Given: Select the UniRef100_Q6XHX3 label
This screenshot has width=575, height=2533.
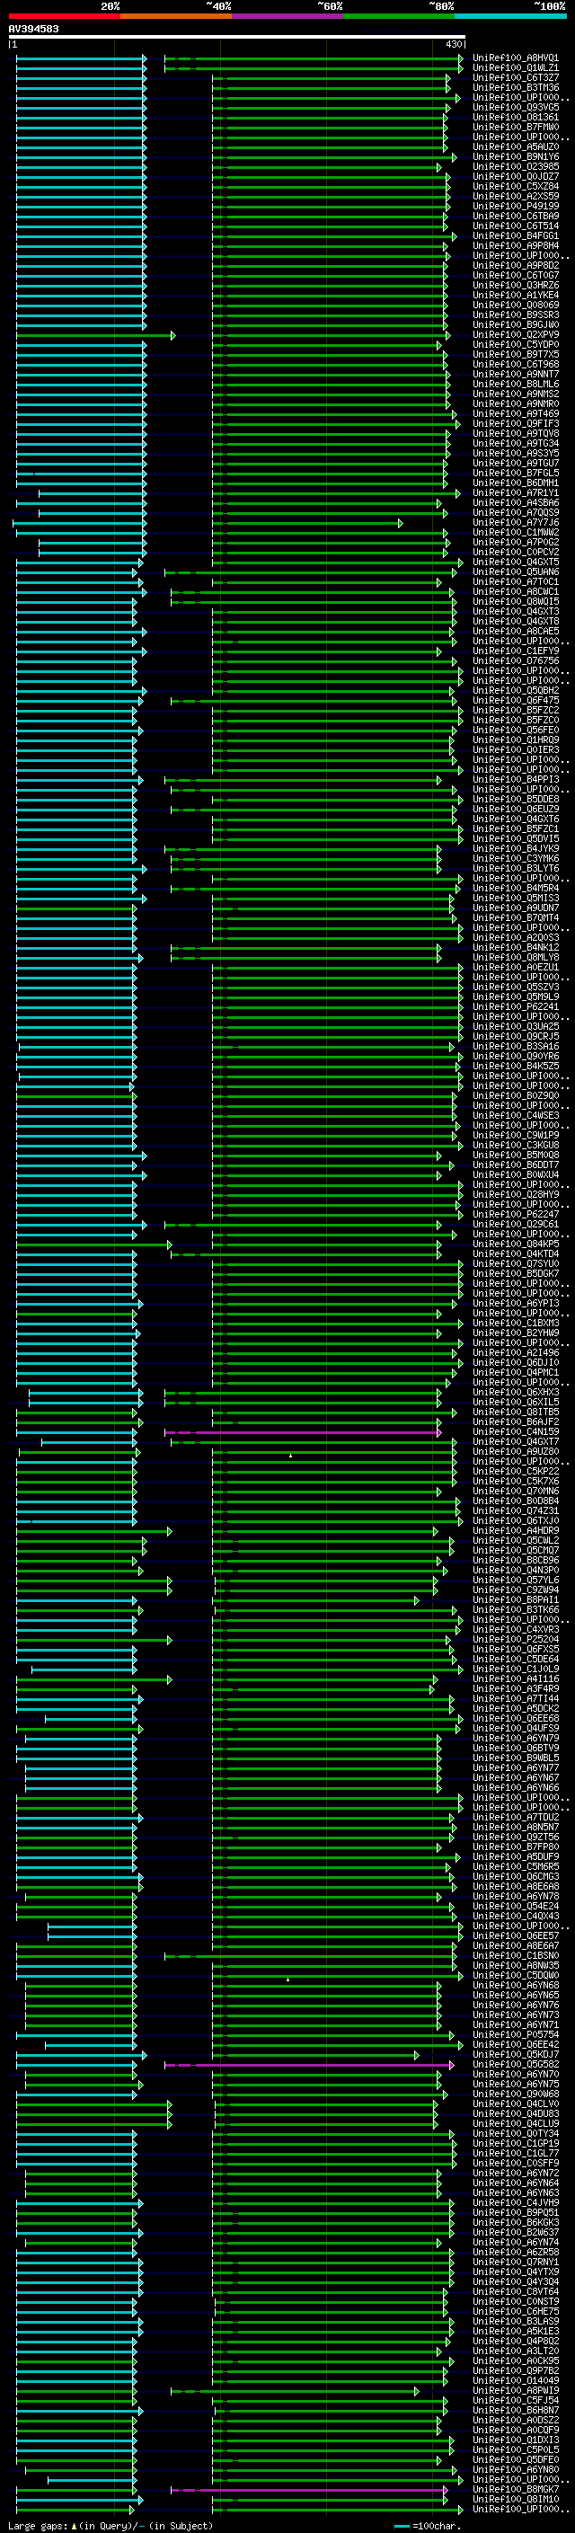Looking at the screenshot, I should pyautogui.click(x=516, y=1393).
